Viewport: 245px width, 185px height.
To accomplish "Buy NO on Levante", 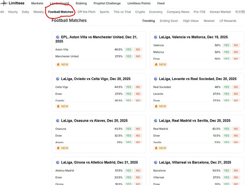I will coord(236,94).
